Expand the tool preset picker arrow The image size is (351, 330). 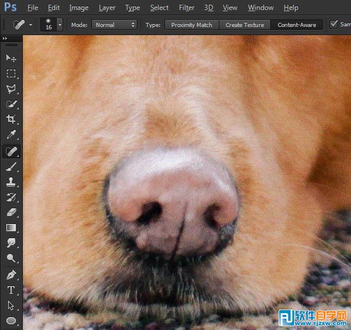(30, 25)
